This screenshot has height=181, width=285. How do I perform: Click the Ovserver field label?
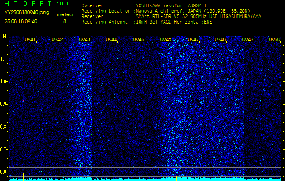coord(92,5)
